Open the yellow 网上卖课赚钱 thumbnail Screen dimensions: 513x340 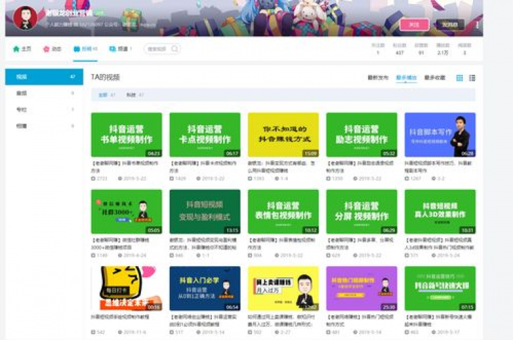[283, 289]
